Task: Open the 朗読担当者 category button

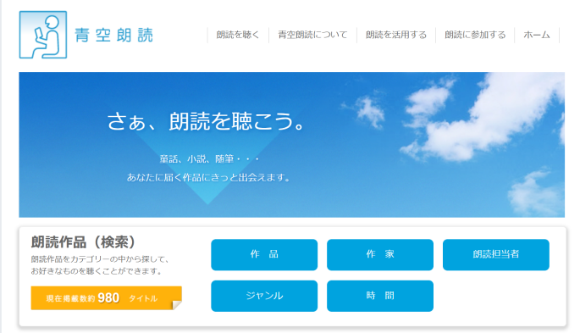Action: click(x=495, y=254)
